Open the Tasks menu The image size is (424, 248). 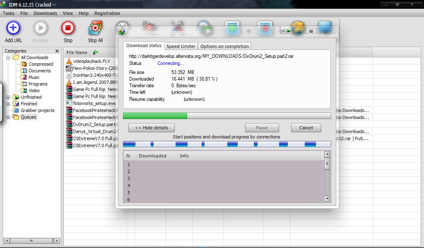coord(9,13)
